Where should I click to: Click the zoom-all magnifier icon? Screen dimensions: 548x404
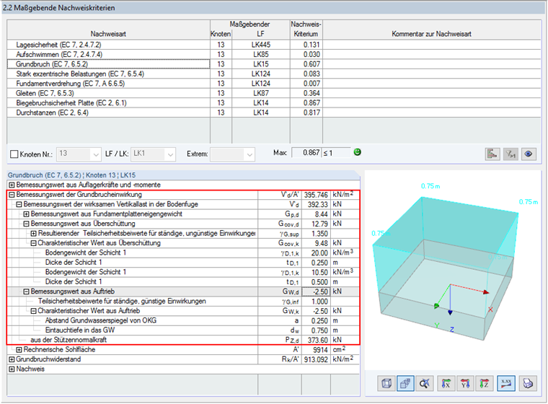coord(425,384)
